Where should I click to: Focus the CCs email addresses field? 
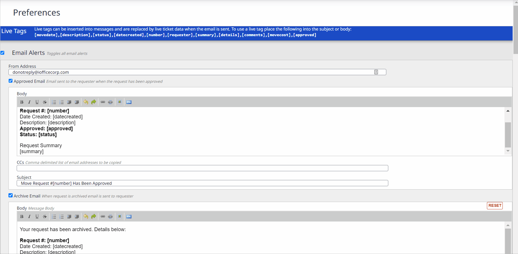202,168
